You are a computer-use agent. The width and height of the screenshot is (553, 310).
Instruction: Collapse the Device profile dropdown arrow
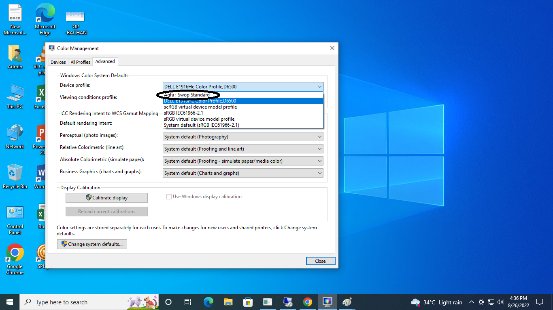[x=319, y=87]
